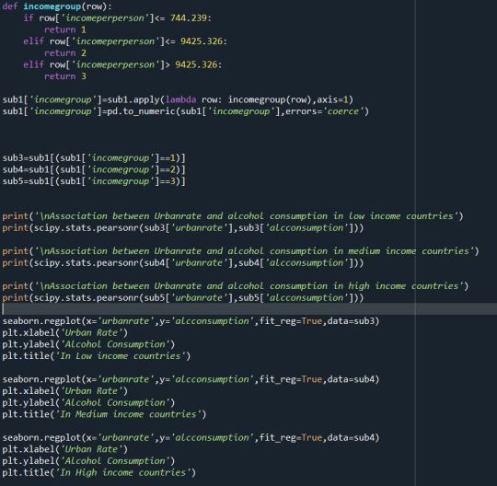Click the pearsonr line using sub5
This screenshot has width=497, height=486.
(x=183, y=297)
